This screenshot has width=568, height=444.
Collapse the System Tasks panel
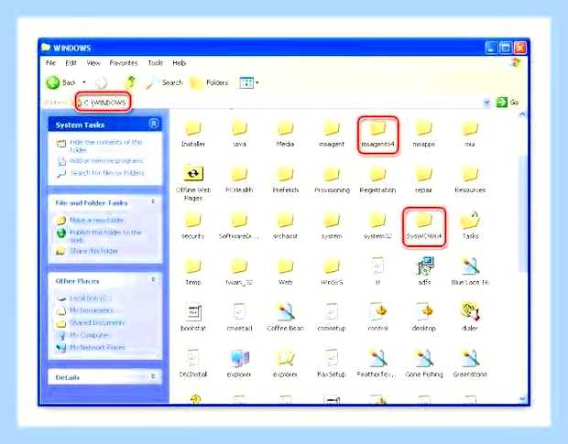pos(154,125)
